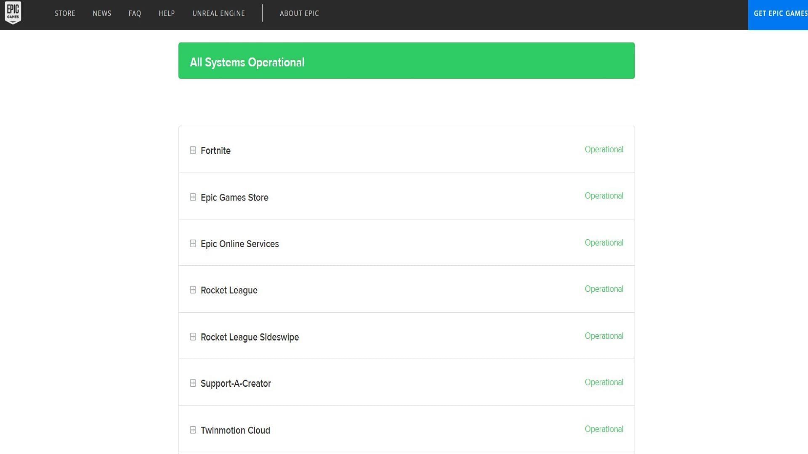
Task: Click Support-A-Creator's Operational status
Action: [x=604, y=383]
